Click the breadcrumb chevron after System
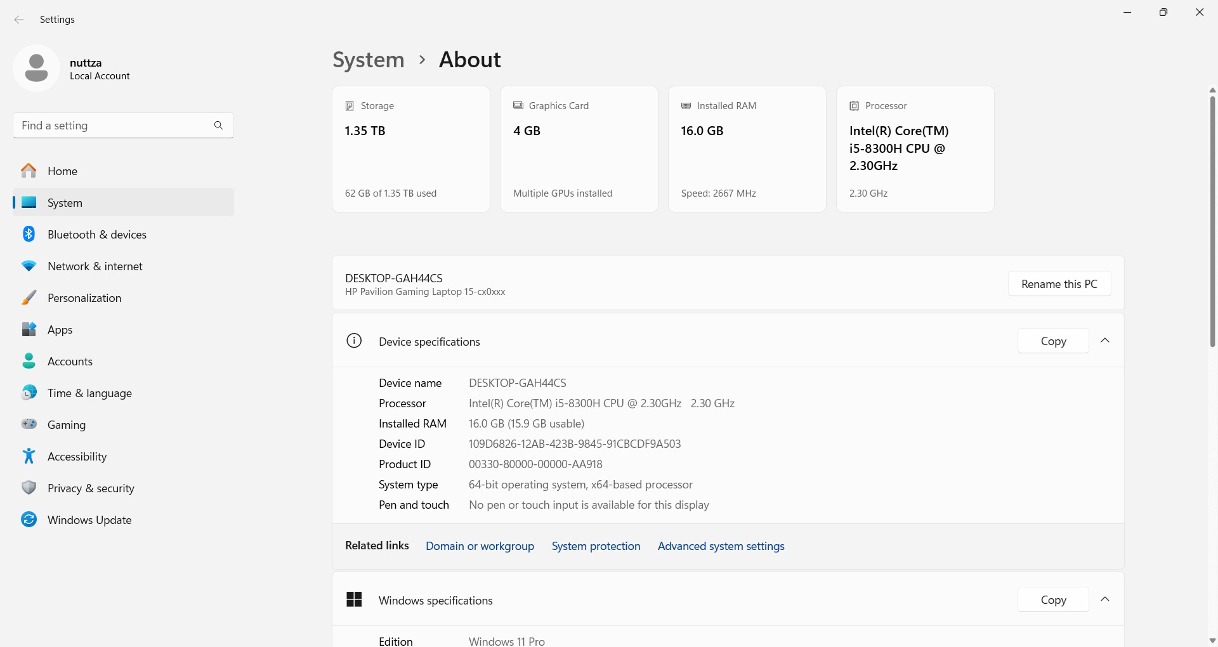Screen dimensions: 1218x647 422,60
